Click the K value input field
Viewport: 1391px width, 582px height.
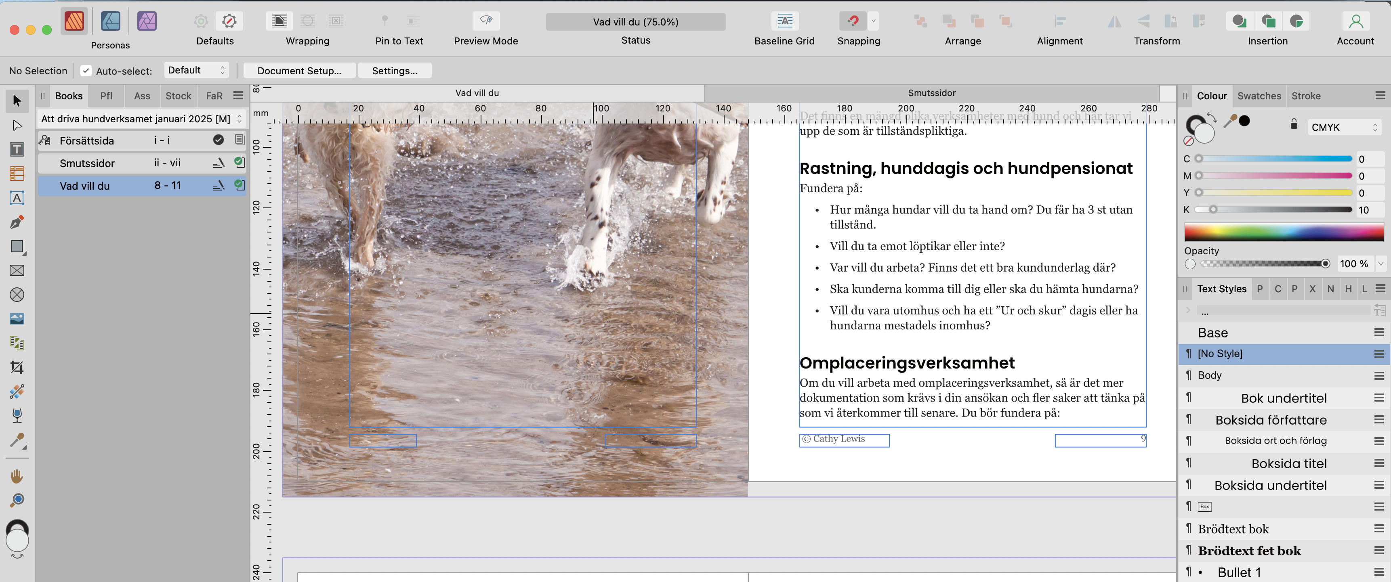click(x=1370, y=210)
